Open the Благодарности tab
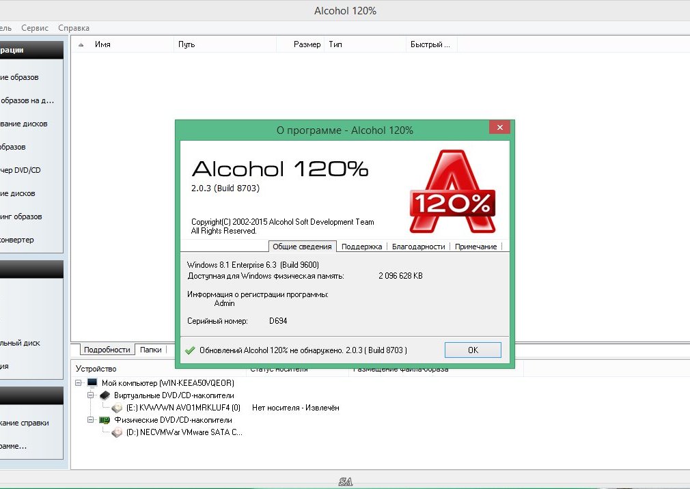The height and width of the screenshot is (489, 690). coord(419,247)
